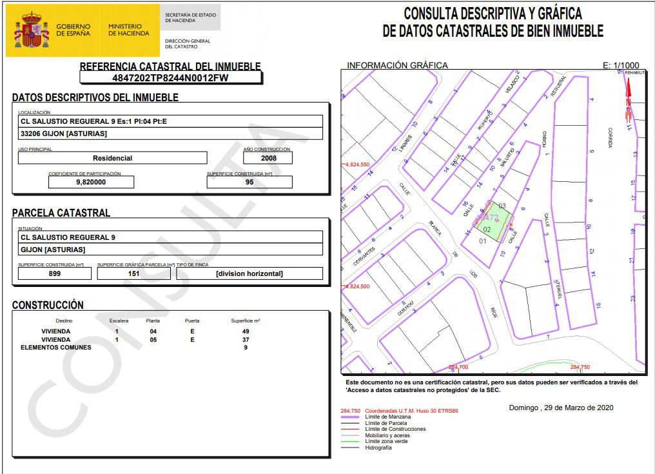Click the CERVANTES street label on map
Viewport: 655px width, 474px height.
pos(364,256)
